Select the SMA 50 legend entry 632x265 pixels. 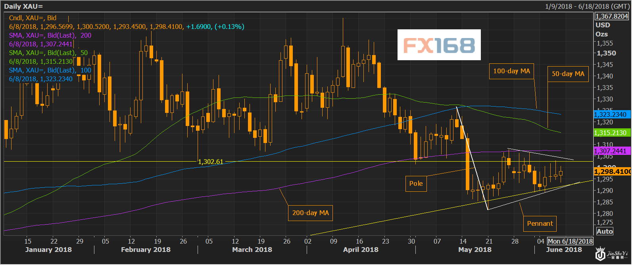(x=48, y=53)
